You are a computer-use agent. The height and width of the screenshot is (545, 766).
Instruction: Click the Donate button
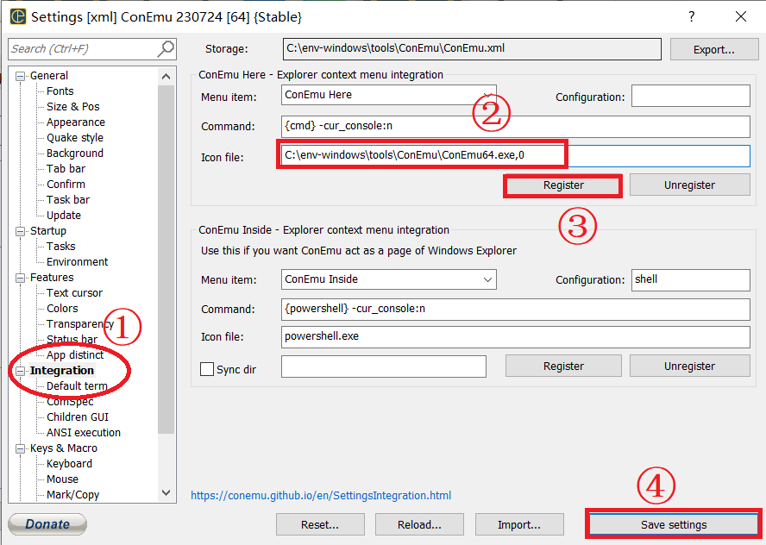47,523
